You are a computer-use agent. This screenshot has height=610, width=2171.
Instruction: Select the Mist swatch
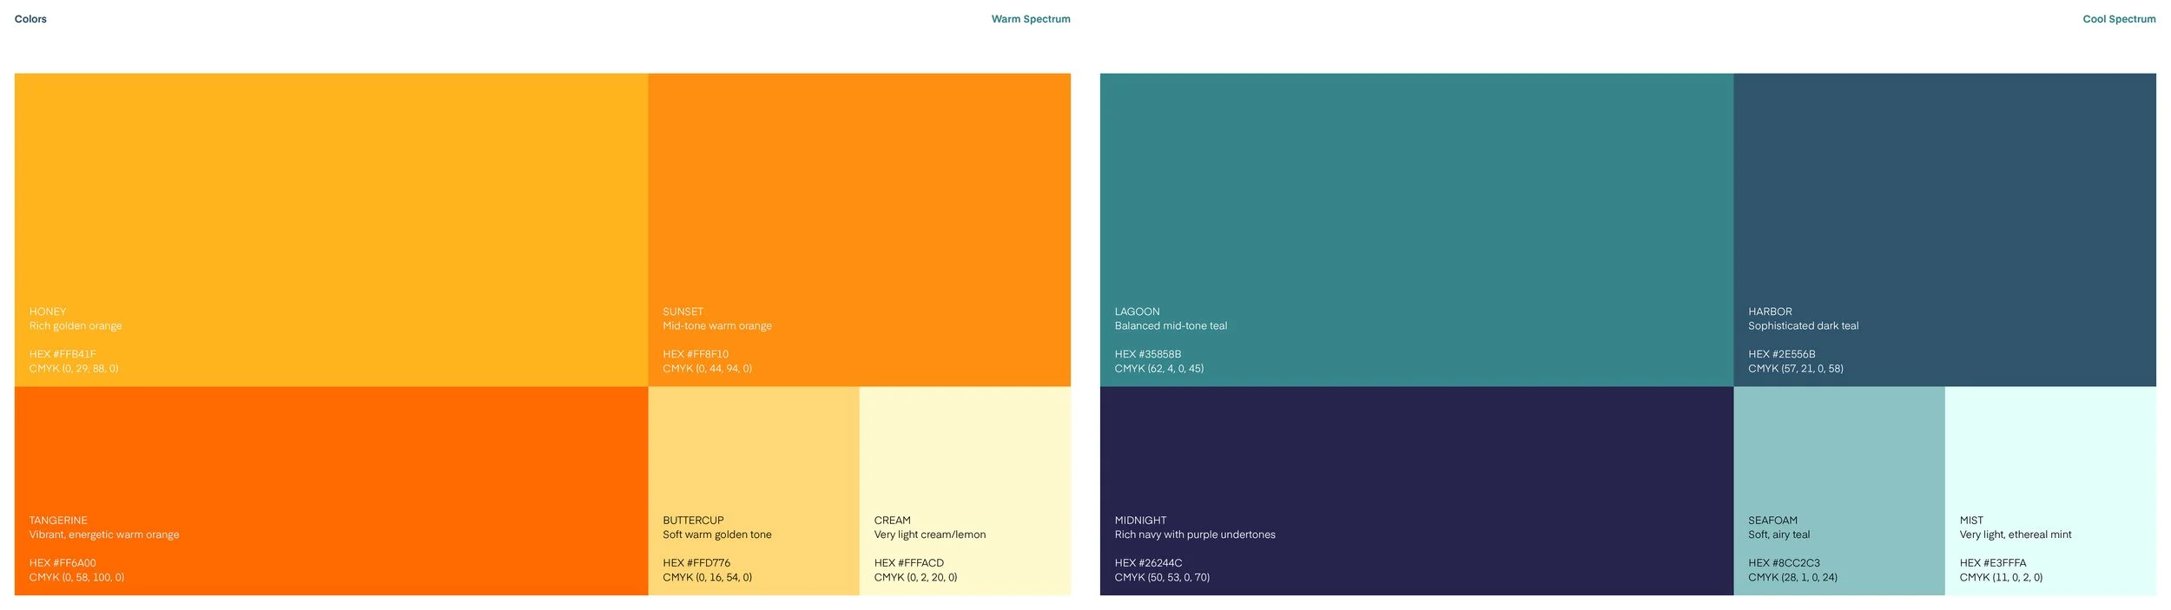2050,491
